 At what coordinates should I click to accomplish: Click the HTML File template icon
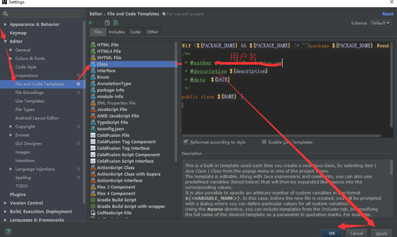tap(93, 45)
